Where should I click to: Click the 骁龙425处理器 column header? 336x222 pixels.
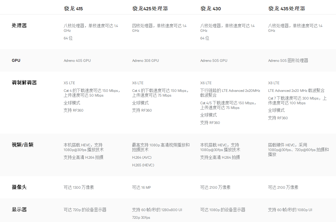click(150, 9)
